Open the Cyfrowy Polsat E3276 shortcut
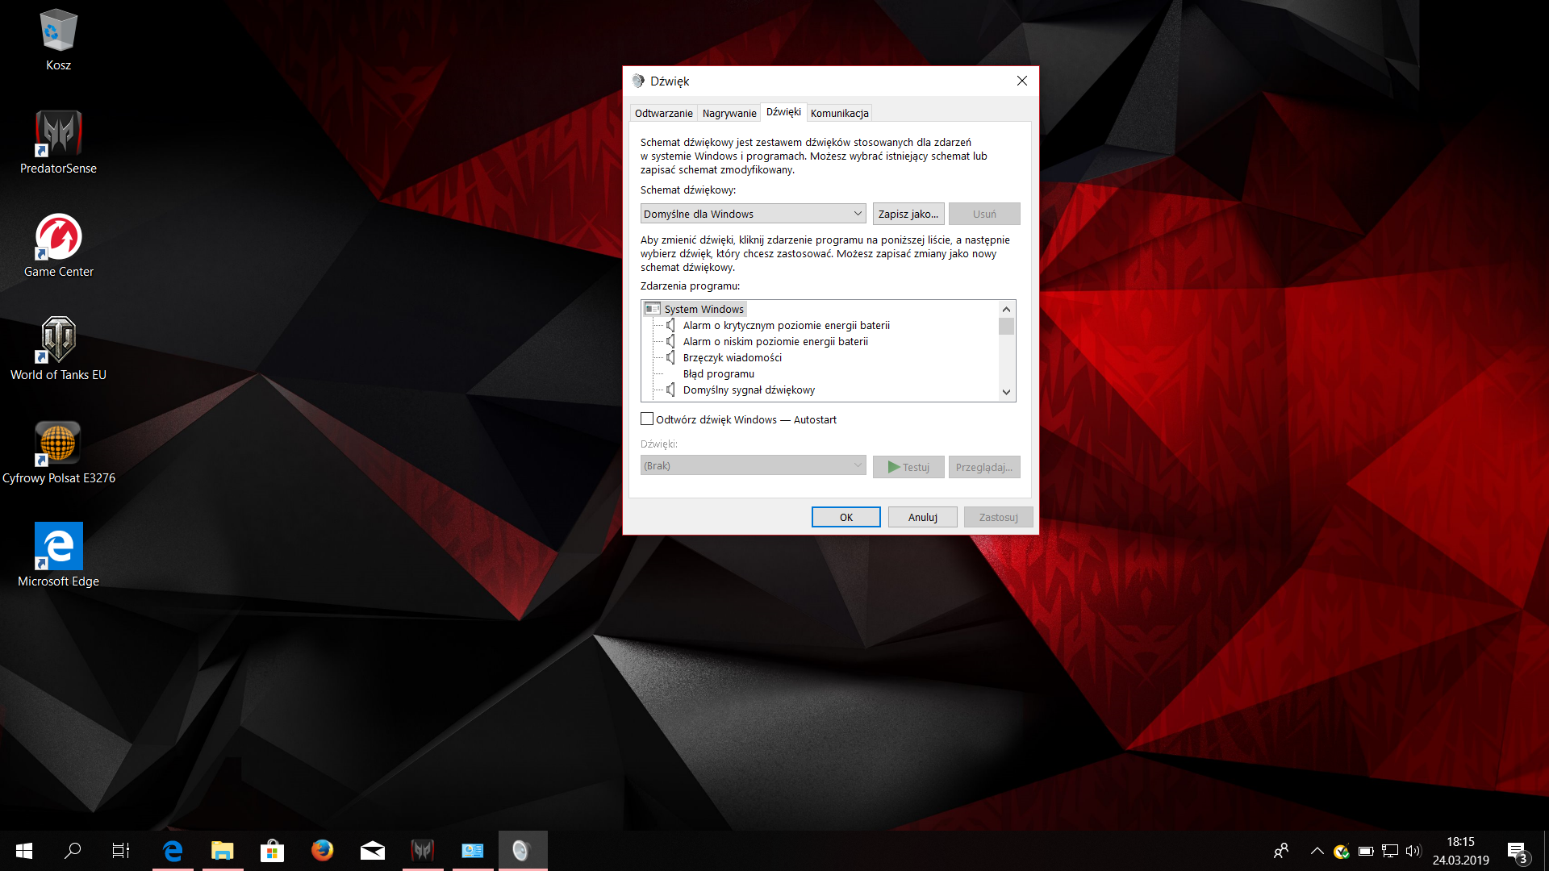This screenshot has width=1549, height=871. (x=58, y=444)
